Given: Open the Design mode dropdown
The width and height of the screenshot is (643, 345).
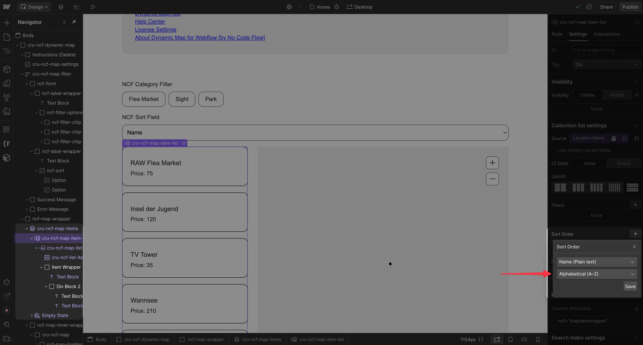Looking at the screenshot, I should tap(34, 7).
